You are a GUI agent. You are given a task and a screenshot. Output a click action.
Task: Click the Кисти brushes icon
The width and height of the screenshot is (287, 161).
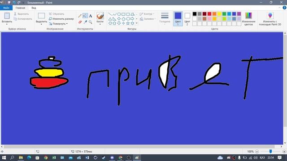click(100, 16)
